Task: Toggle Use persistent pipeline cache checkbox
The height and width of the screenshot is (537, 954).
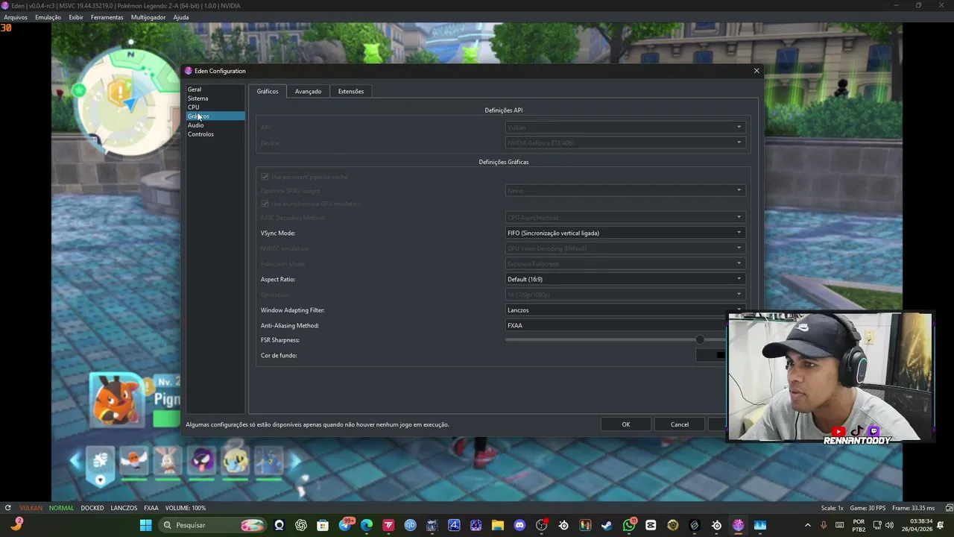Action: [x=265, y=177]
